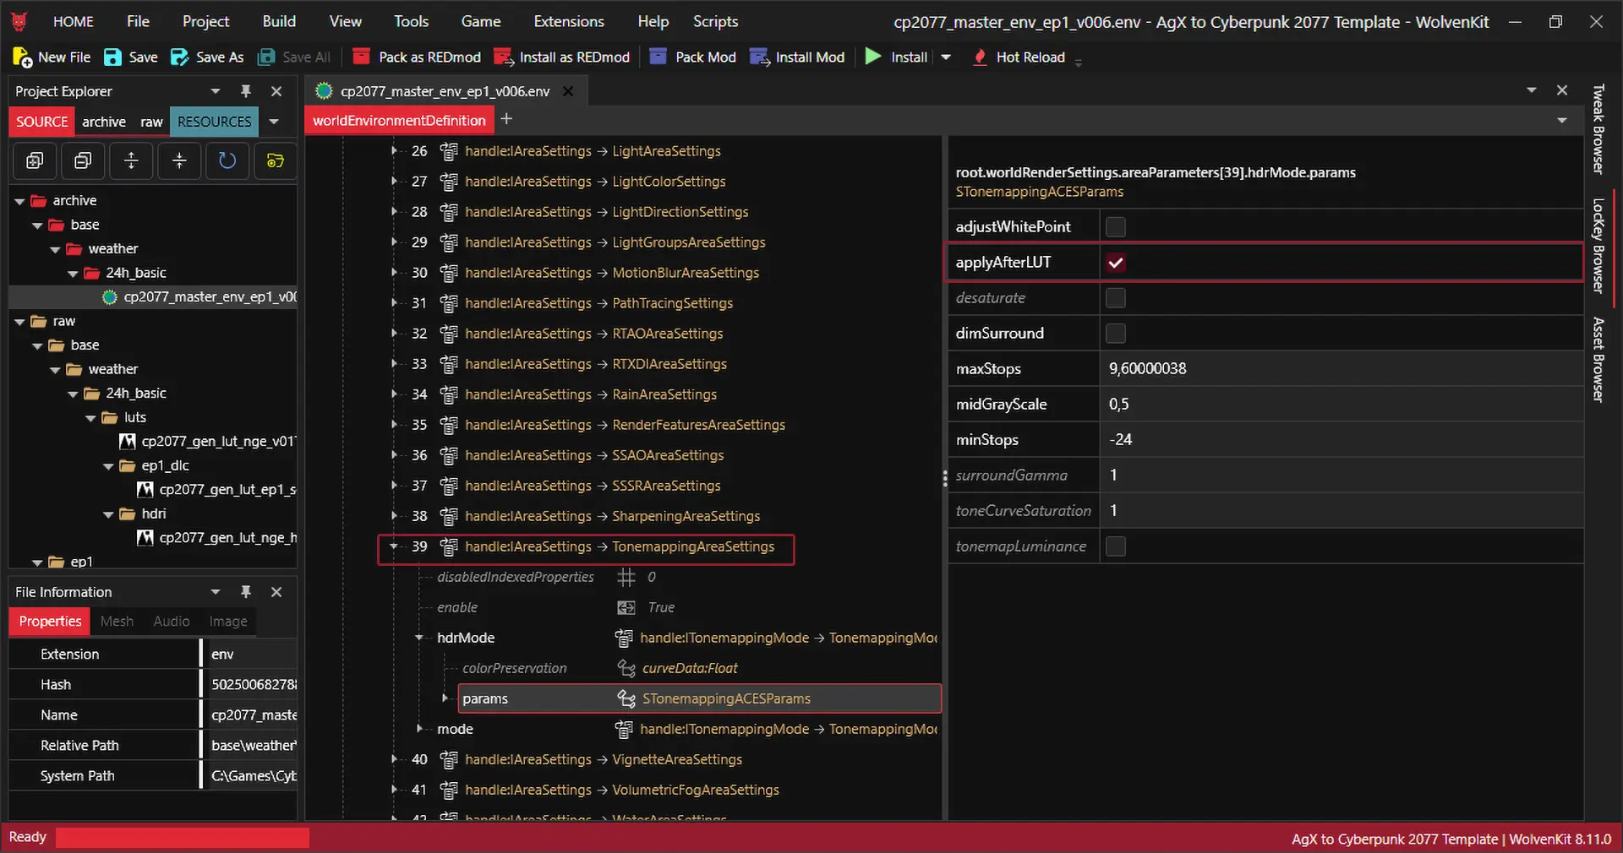The height and width of the screenshot is (853, 1623).
Task: Click the plus icon next to worldEnvironmentDefinition
Action: click(506, 119)
